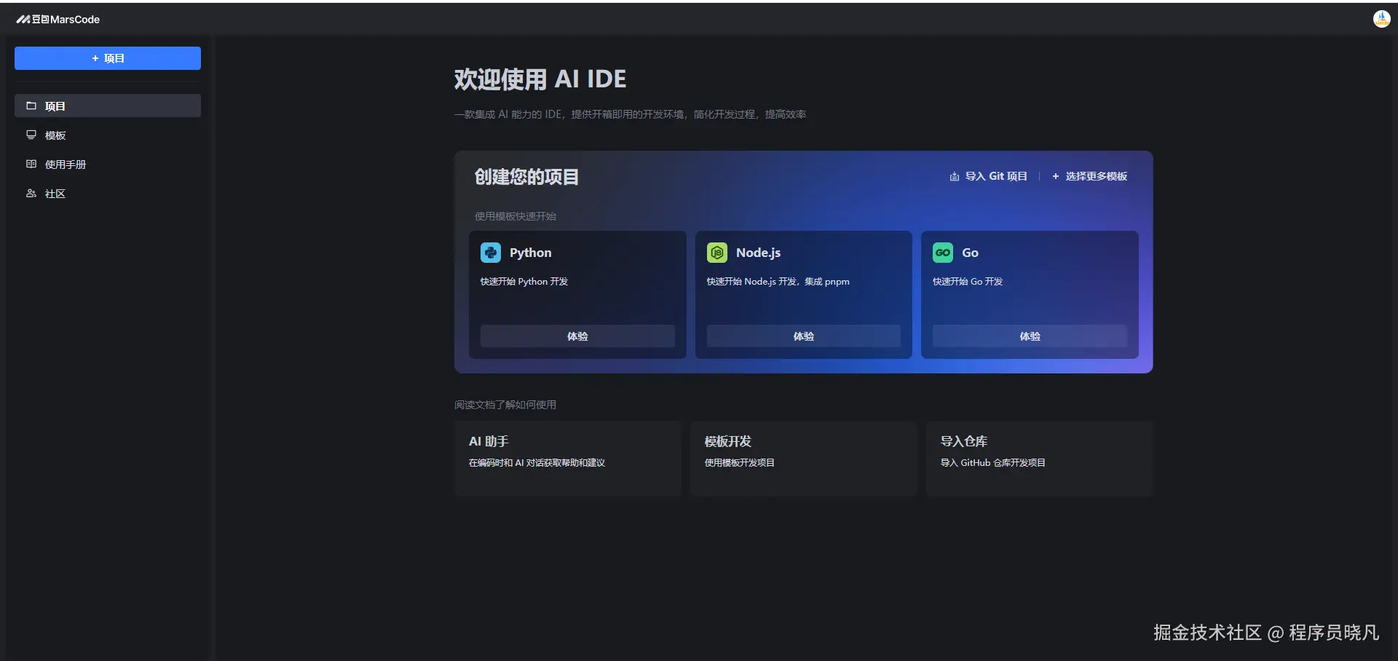This screenshot has height=661, width=1398.
Task: Click the plus icon beside 选择更多模板
Action: 1056,175
